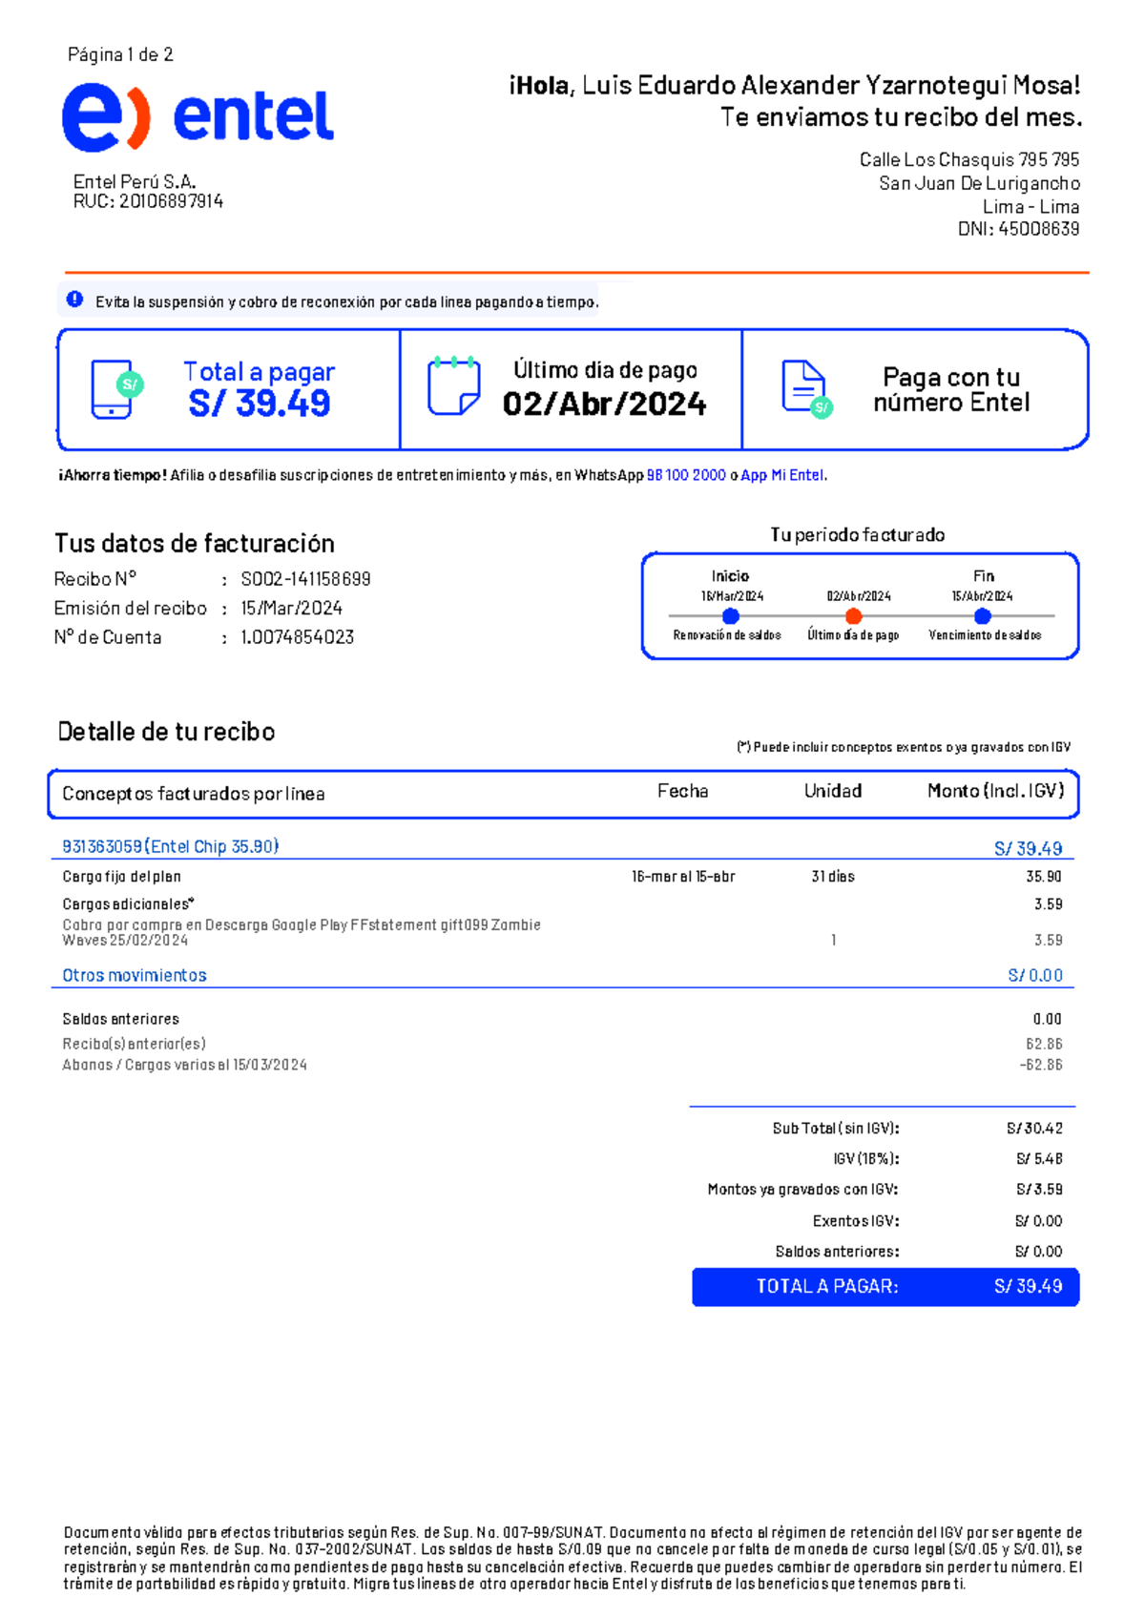Viewport: 1145px width, 1618px height.
Task: Click the document icon beside Paga con tu número Entel
Action: [807, 389]
